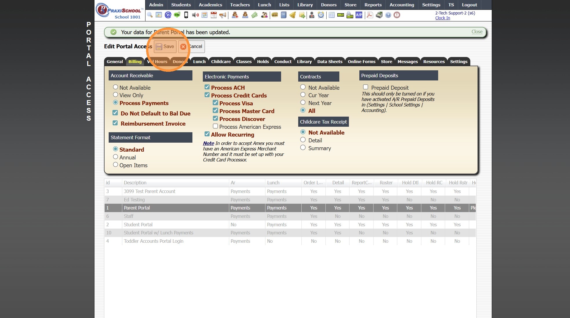570x318 pixels.
Task: Open the Accounting menu
Action: [402, 5]
